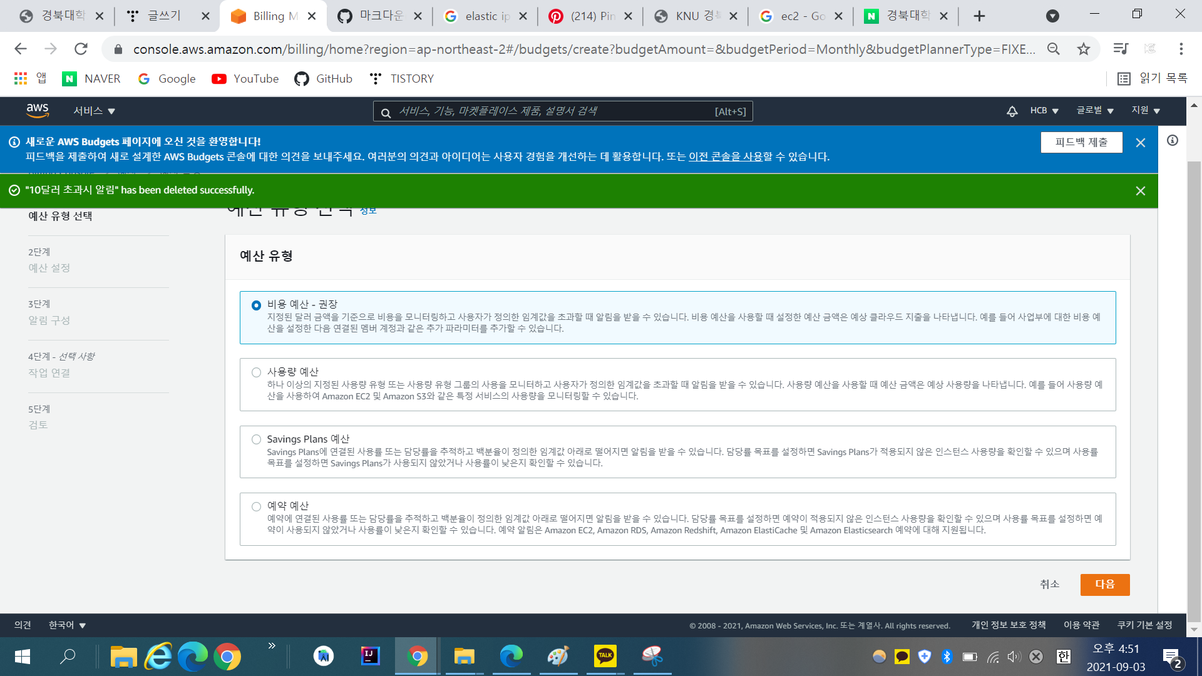1202x676 pixels.
Task: Click the 이전 콘솔을 사용 link
Action: [x=726, y=156]
